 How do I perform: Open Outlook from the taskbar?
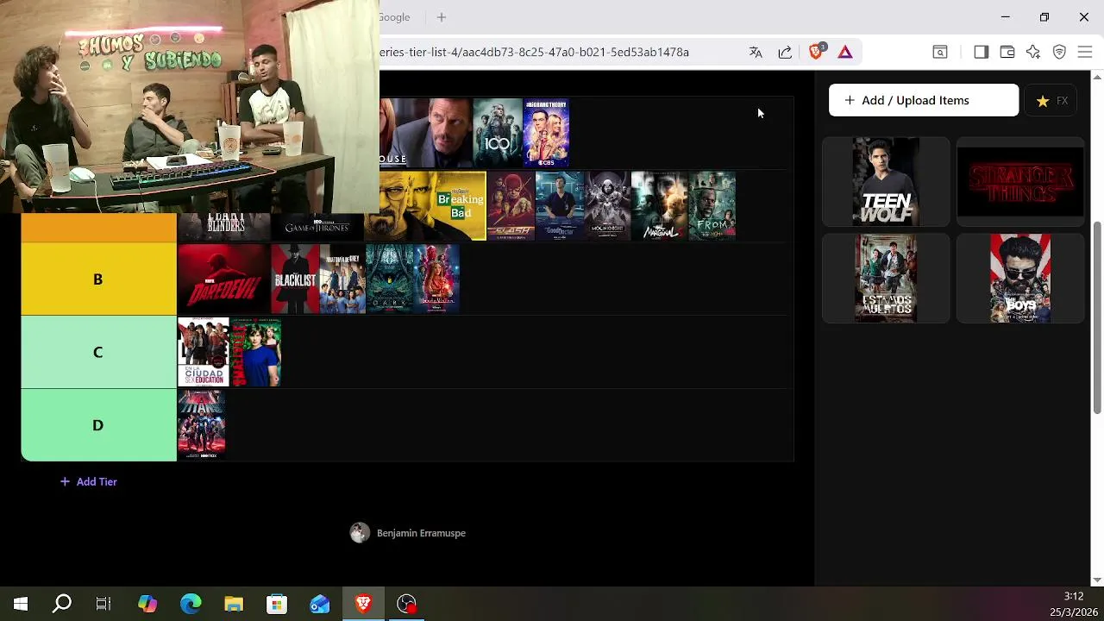click(x=320, y=604)
